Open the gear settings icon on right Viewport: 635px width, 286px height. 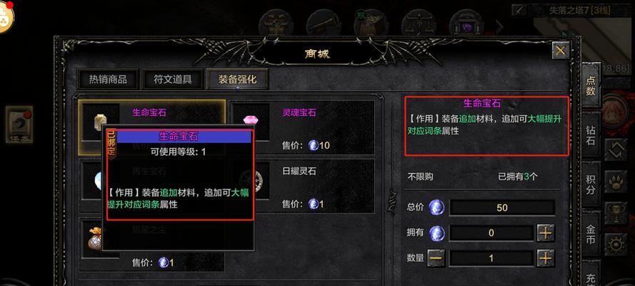tap(616, 244)
